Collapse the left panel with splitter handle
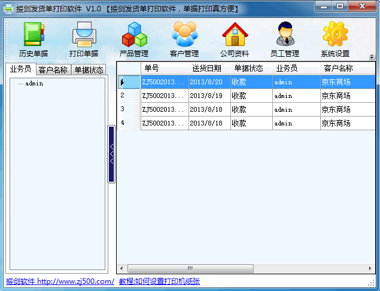Image resolution: width=380 pixels, height=291 pixels. click(x=111, y=154)
